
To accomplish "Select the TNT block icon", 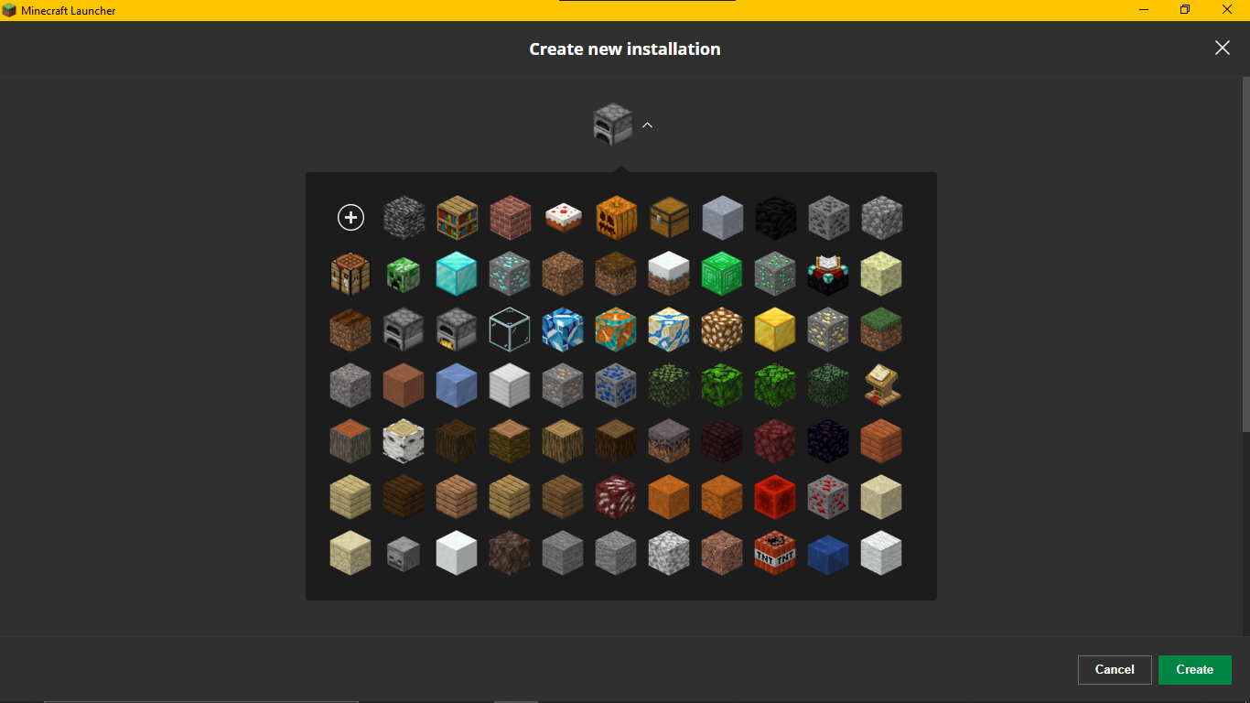I will 775,553.
